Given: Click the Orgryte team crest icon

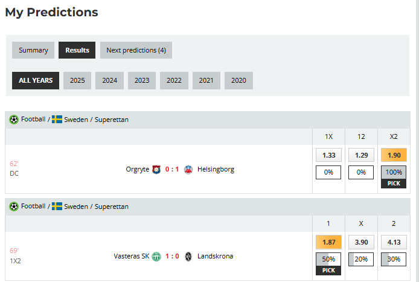Looking at the screenshot, I should pos(157,169).
